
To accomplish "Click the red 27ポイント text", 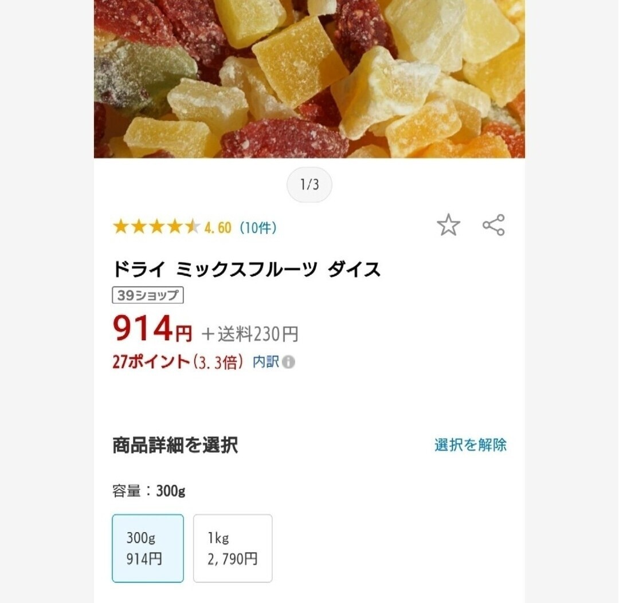I will 151,362.
